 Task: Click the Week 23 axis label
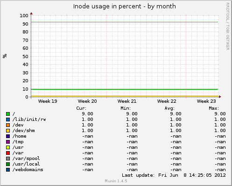coord(206,101)
